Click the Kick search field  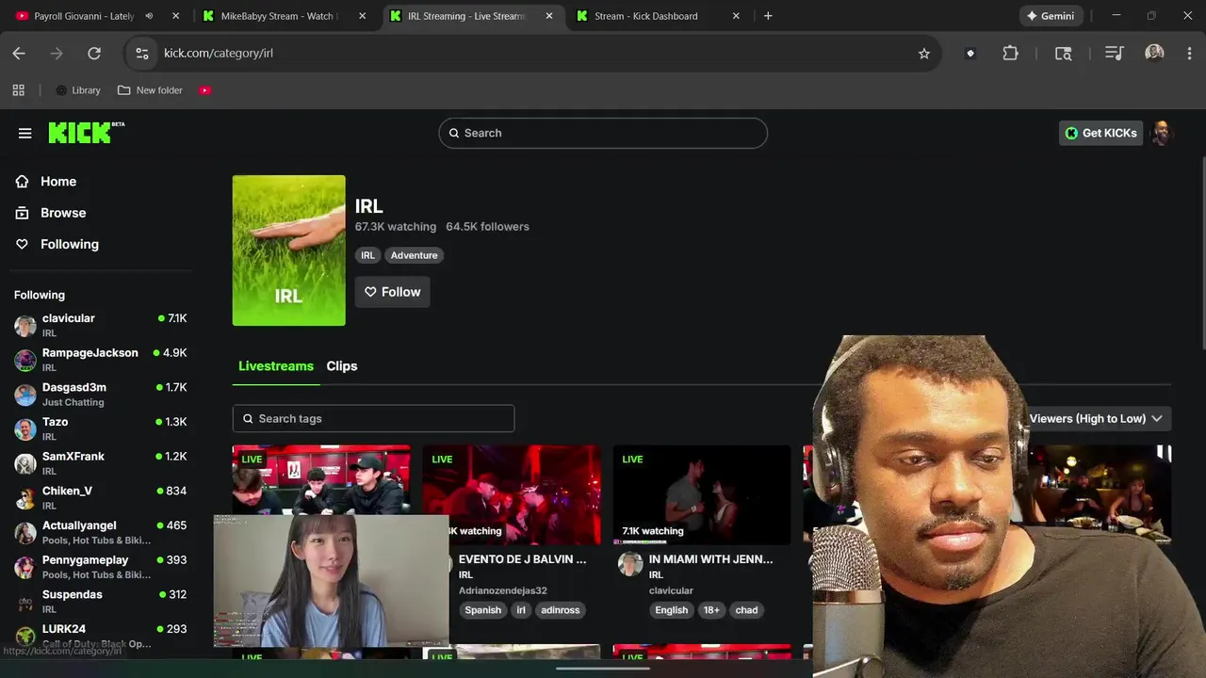point(603,133)
